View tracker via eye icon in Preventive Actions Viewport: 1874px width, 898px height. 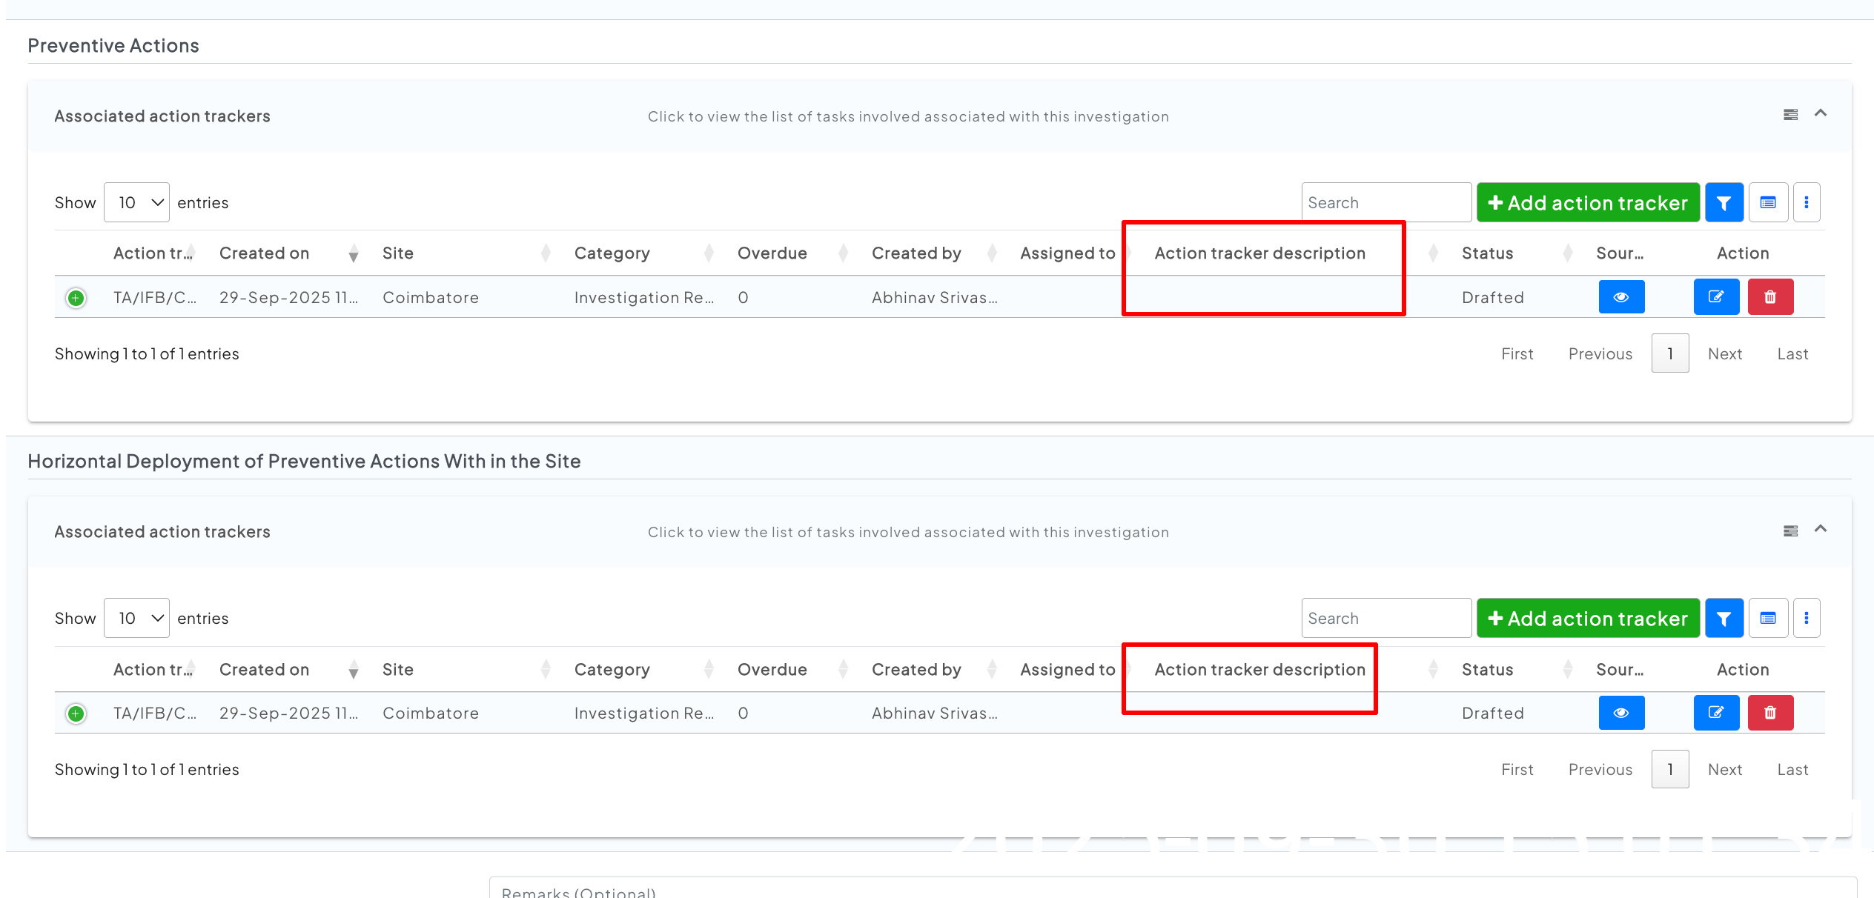pyautogui.click(x=1621, y=297)
